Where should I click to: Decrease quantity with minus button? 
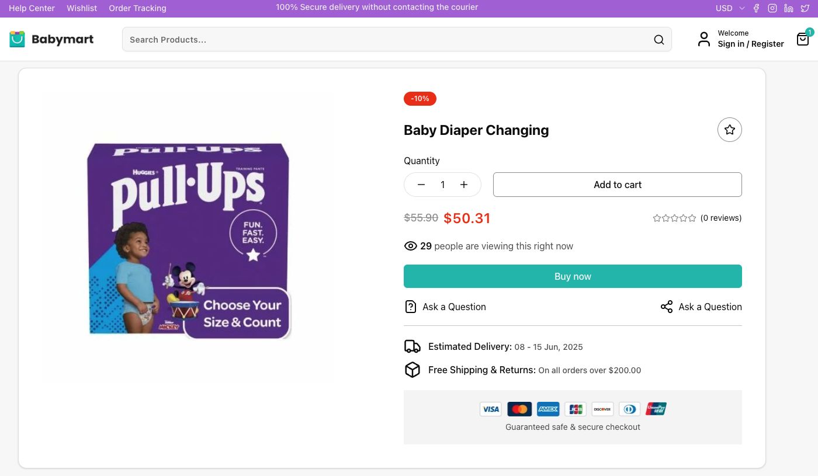pyautogui.click(x=421, y=185)
